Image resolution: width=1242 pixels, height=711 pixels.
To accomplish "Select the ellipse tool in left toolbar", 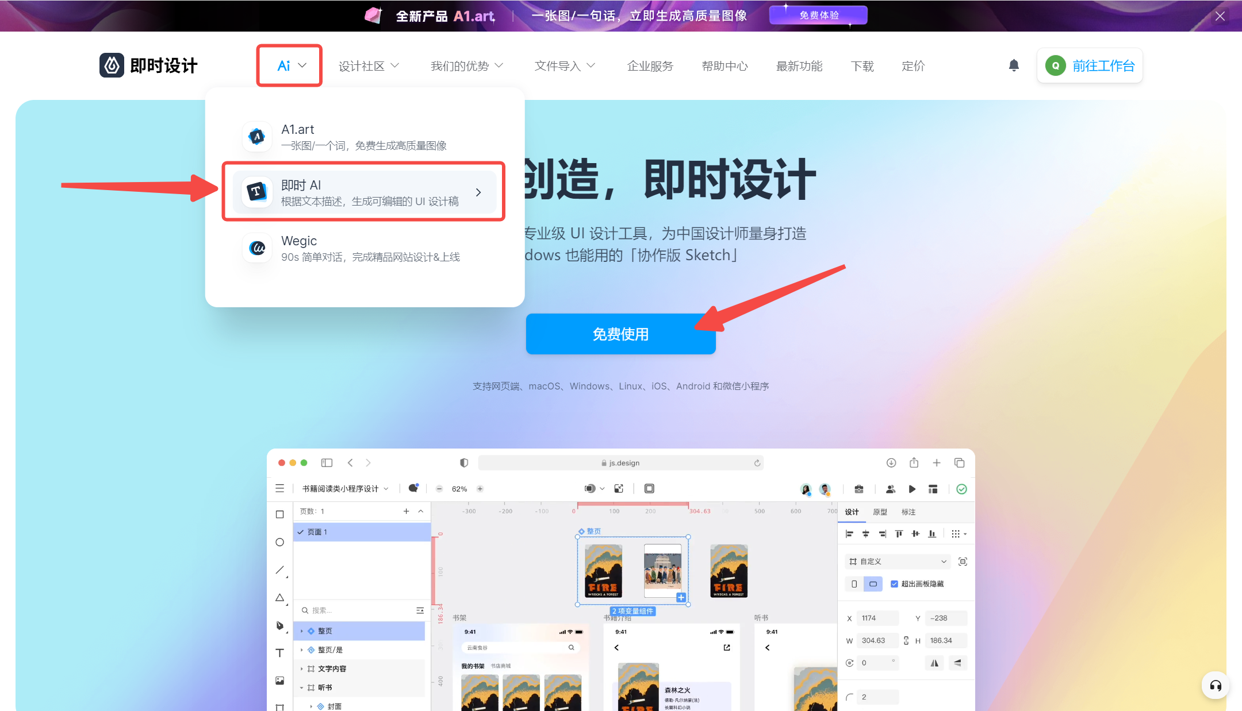I will [x=280, y=542].
